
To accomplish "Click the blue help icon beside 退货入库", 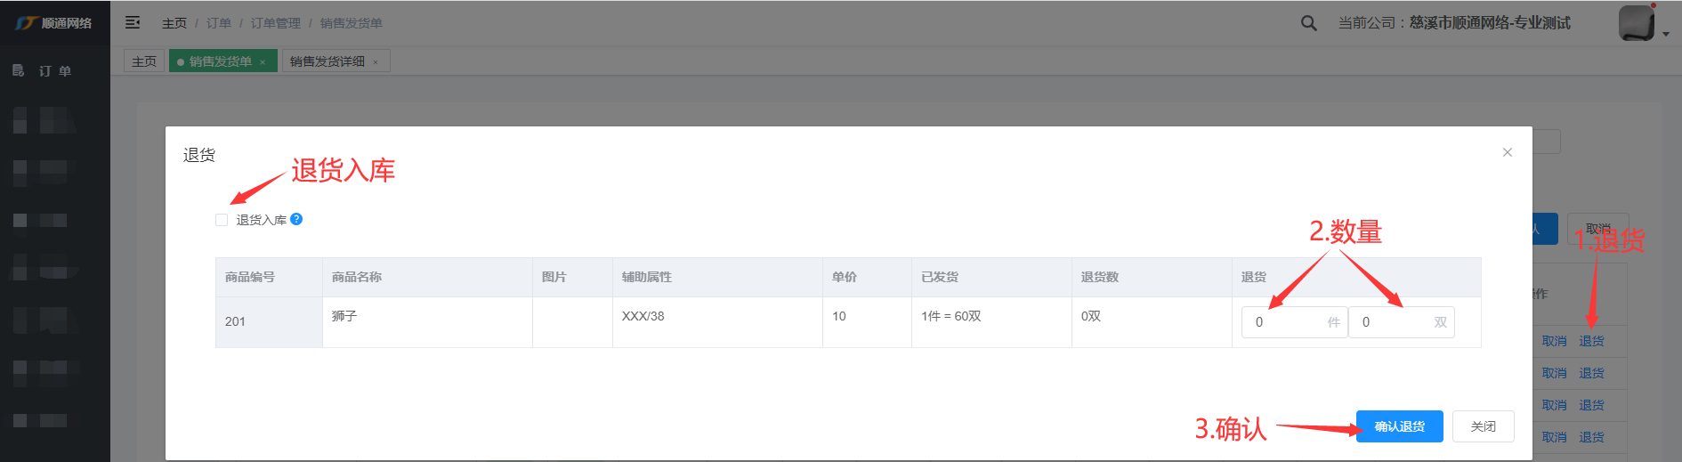I will point(296,219).
